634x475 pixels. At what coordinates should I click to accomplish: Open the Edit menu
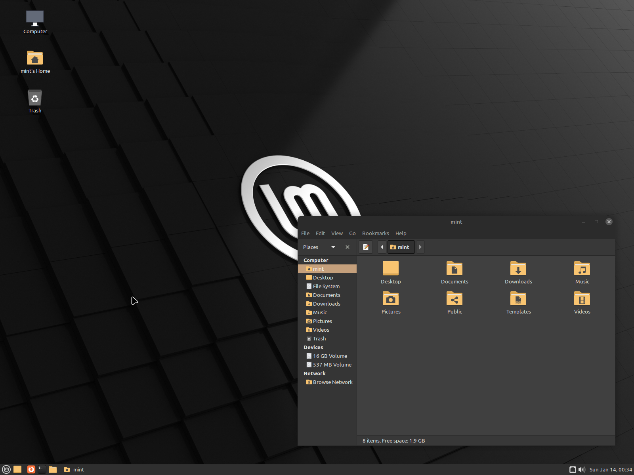[320, 233]
